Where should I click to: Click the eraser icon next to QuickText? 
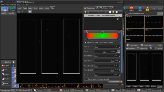point(14,62)
